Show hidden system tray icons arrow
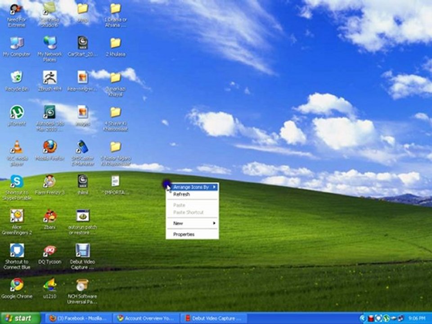The image size is (432, 324). point(363,319)
